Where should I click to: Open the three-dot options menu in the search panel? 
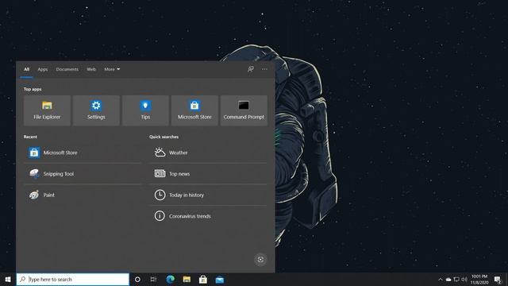(264, 69)
